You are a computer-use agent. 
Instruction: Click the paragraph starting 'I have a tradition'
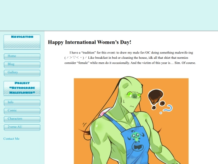coord(130,58)
